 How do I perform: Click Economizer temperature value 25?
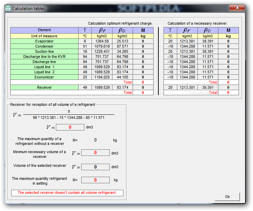tap(85, 77)
